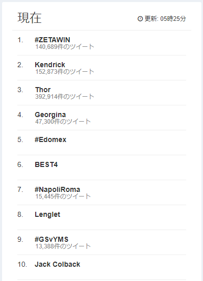This screenshot has height=281, width=203.
Task: Click the 392,914件のツイート count under Thor
Action: click(x=65, y=97)
